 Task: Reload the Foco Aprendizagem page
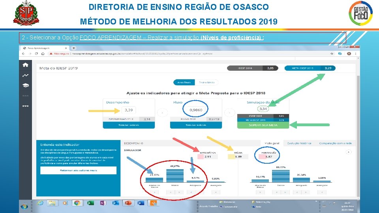click(36, 54)
